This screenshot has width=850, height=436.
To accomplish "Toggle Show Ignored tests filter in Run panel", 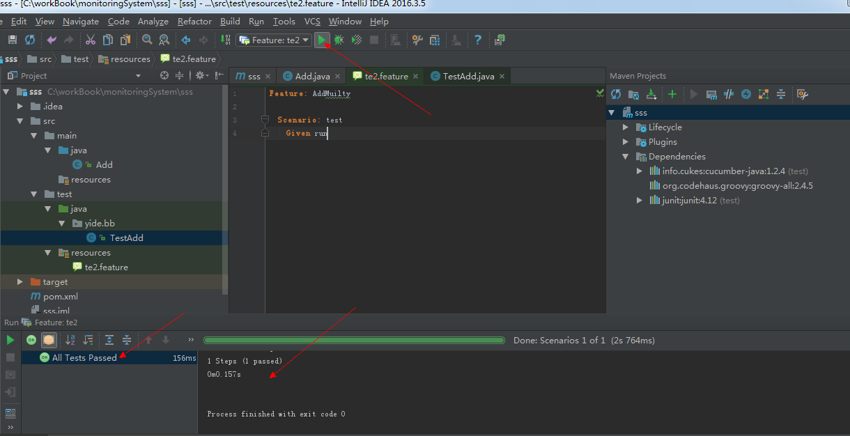I will pyautogui.click(x=49, y=340).
